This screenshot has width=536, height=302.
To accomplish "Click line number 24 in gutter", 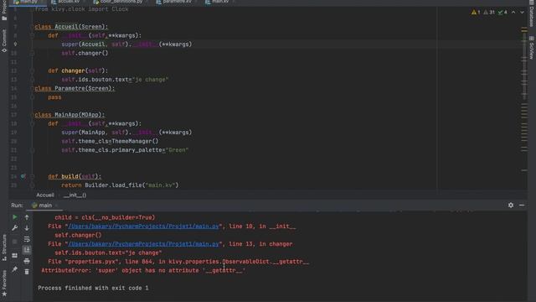I will point(13,177).
